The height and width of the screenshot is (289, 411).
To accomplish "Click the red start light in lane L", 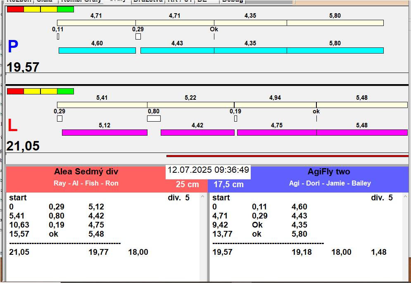I will (15, 91).
